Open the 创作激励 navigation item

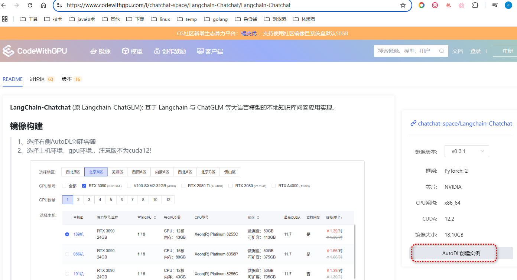170,51
